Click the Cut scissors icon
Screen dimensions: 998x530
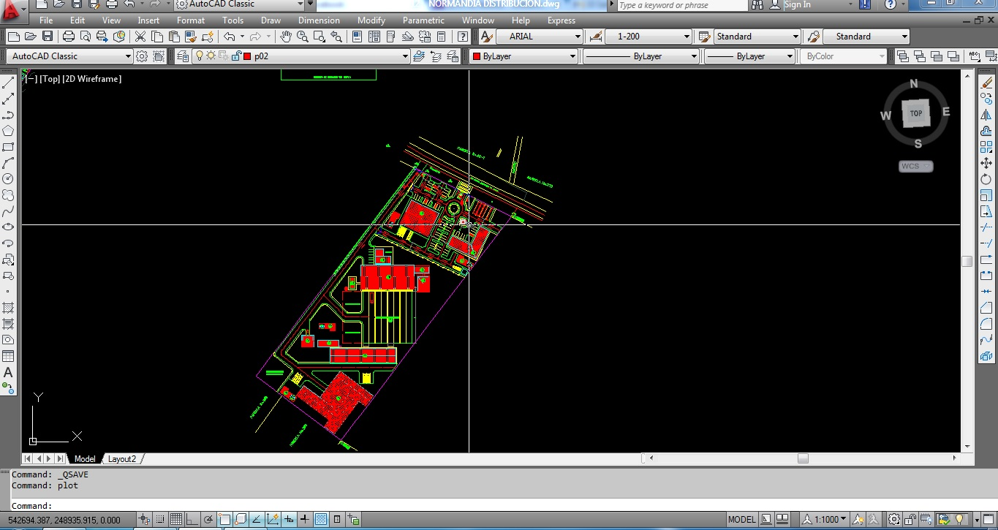(140, 37)
